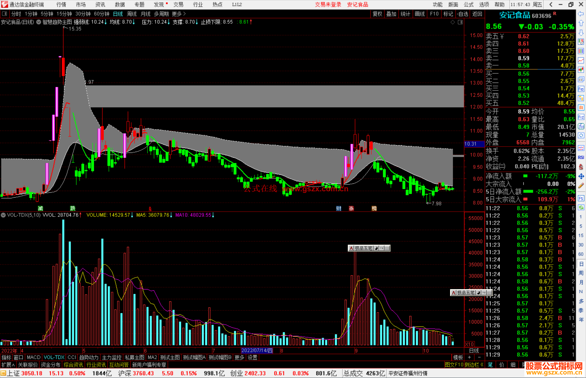
Task: Open the tree structure icon in sidebar
Action: tap(581, 98)
